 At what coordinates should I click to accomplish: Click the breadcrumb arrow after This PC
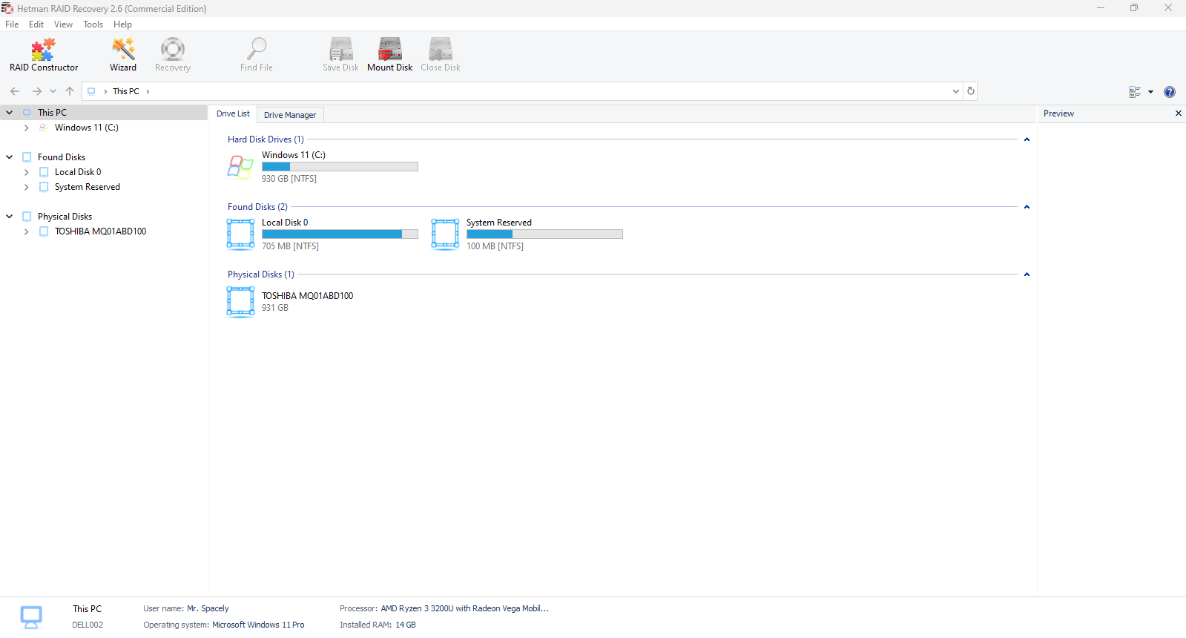[148, 91]
